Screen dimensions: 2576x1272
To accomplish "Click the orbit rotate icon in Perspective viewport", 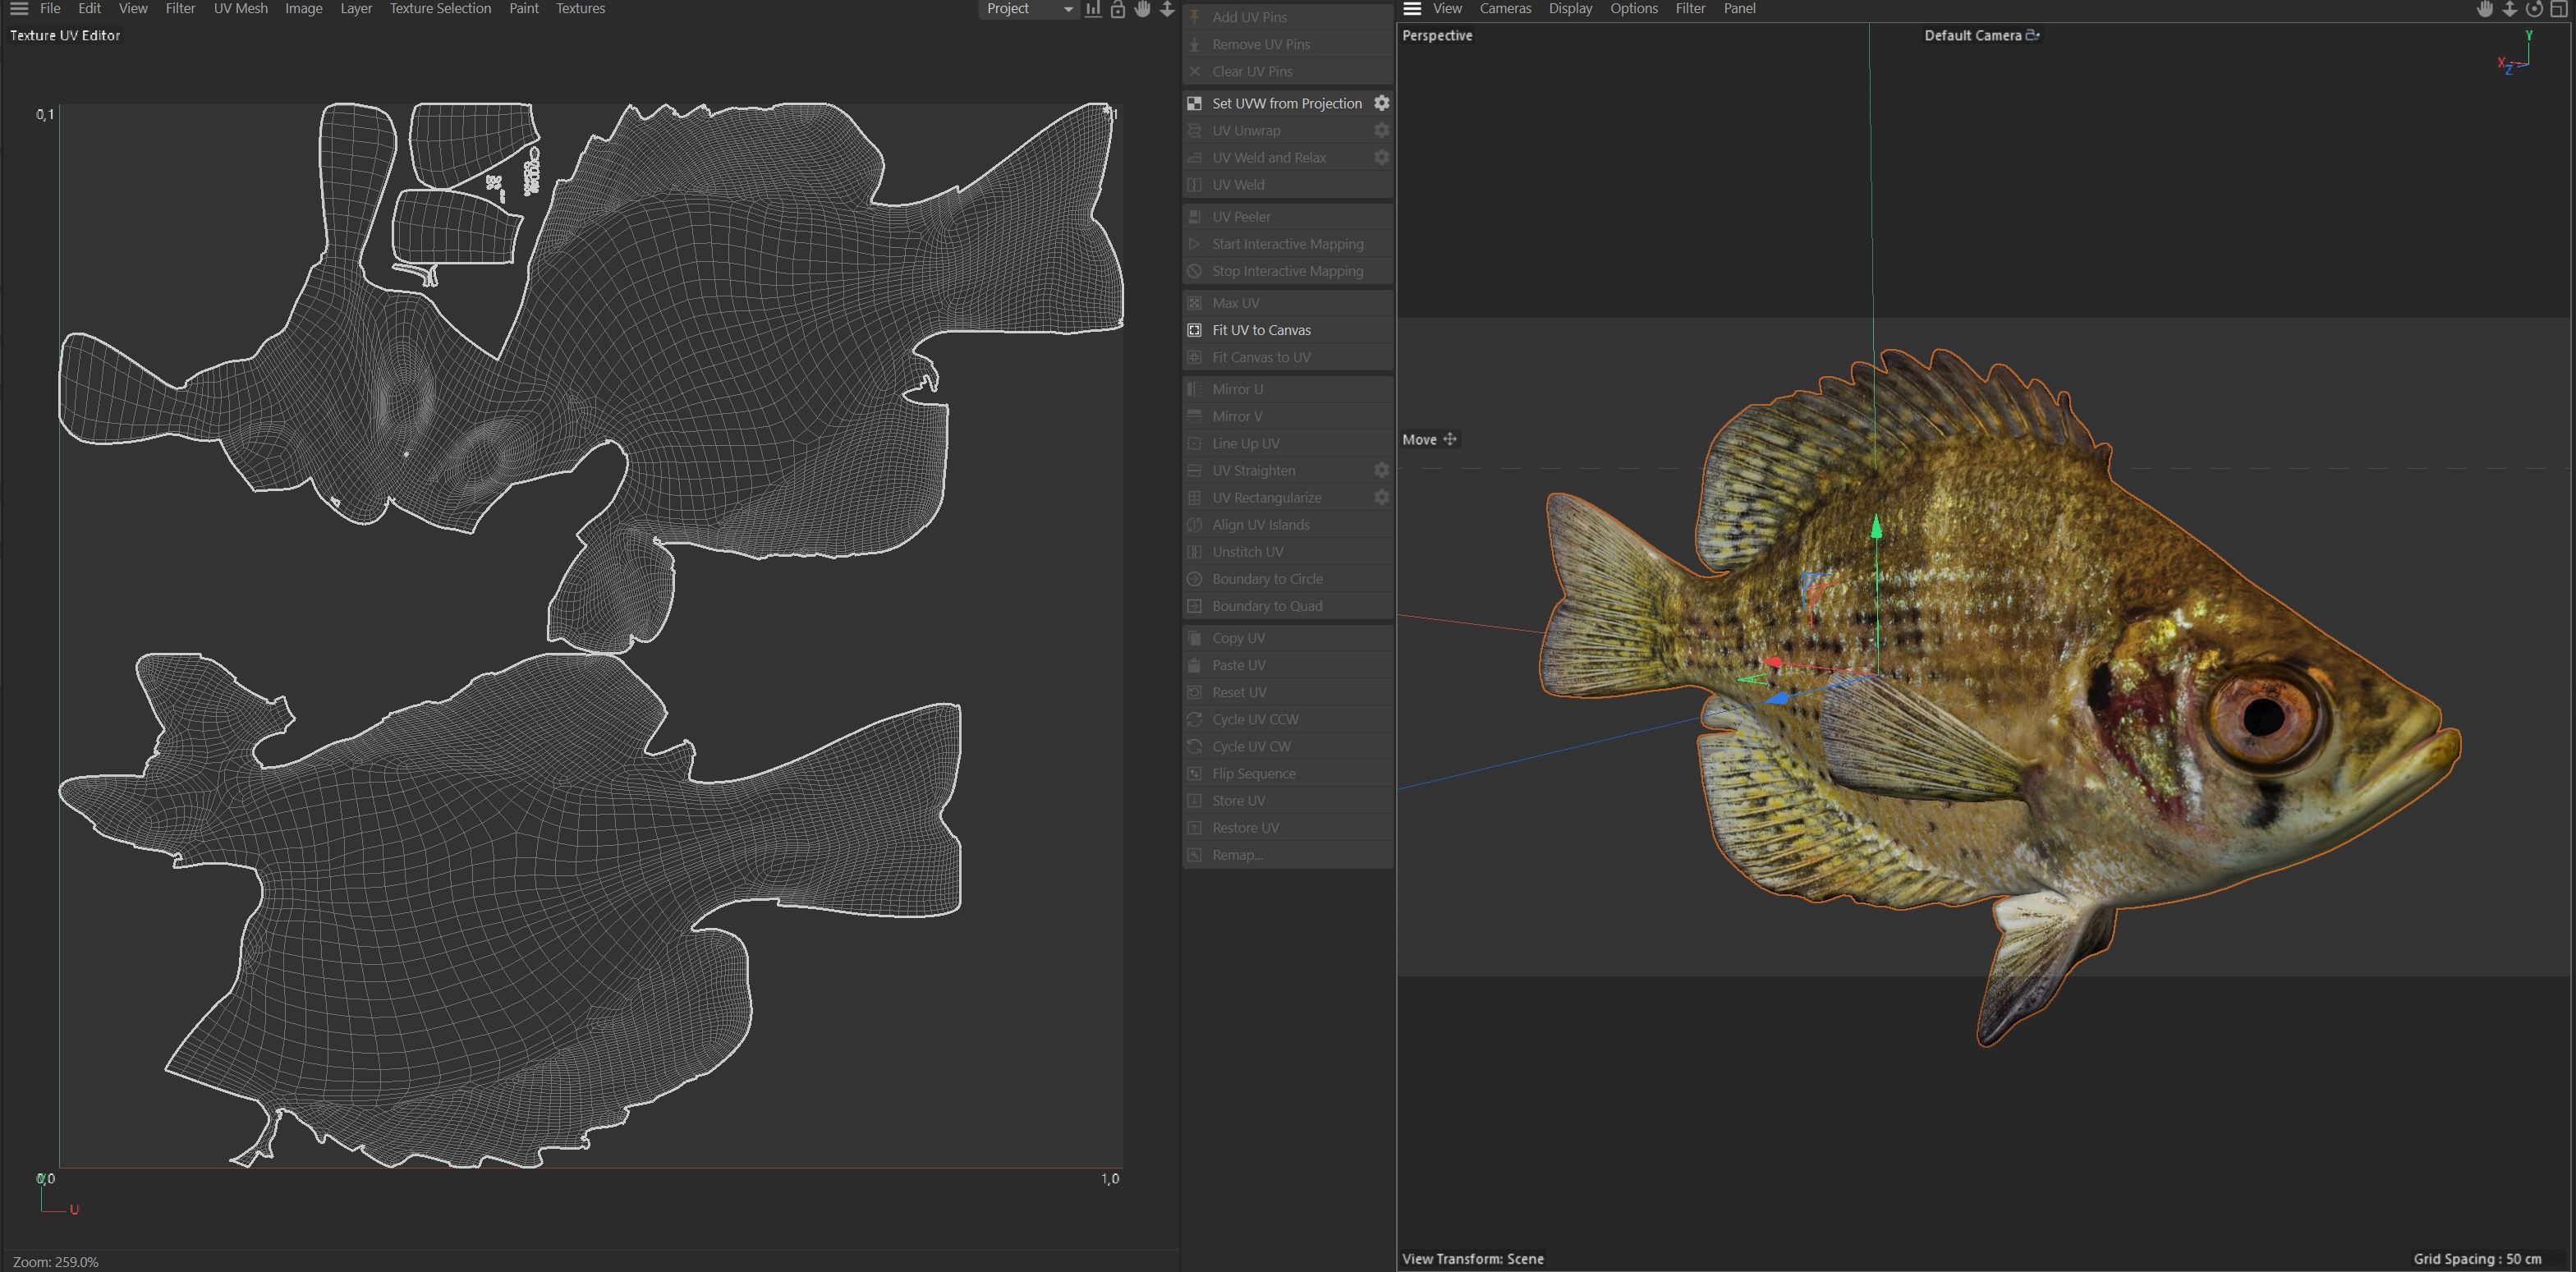I will 2534,9.
